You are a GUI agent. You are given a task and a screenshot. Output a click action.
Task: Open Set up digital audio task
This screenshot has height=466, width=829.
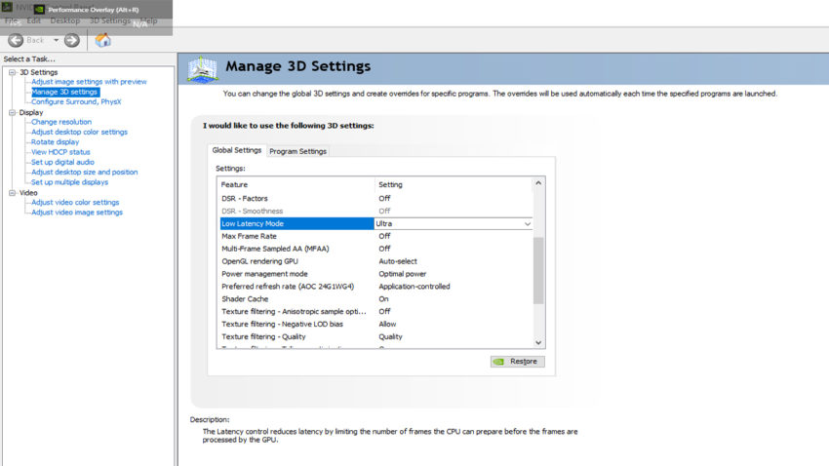pos(62,162)
